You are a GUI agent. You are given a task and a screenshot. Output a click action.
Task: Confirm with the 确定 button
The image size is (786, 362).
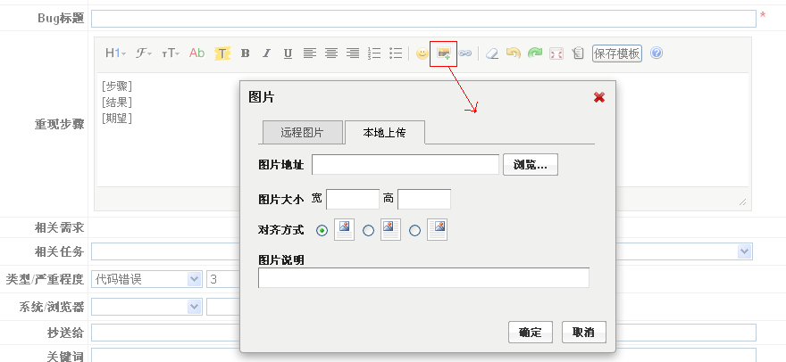(x=531, y=332)
